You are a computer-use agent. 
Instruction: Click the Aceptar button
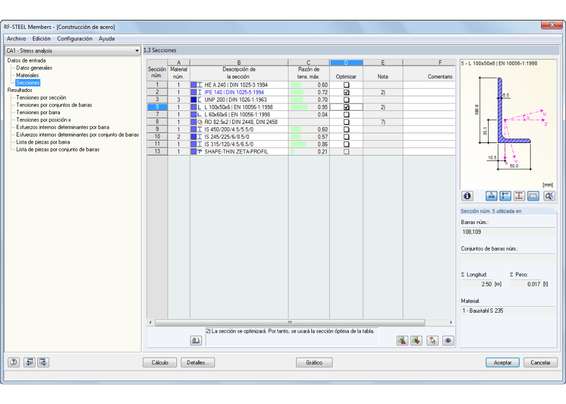tap(502, 363)
